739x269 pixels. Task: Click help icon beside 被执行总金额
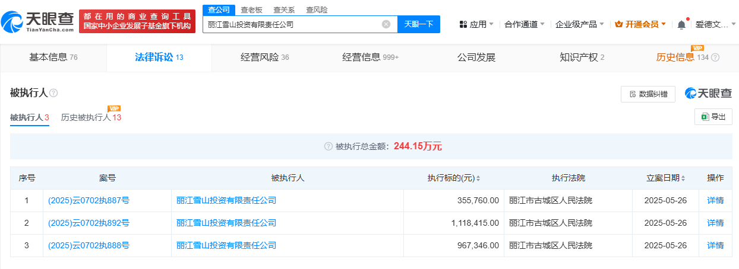(329, 146)
